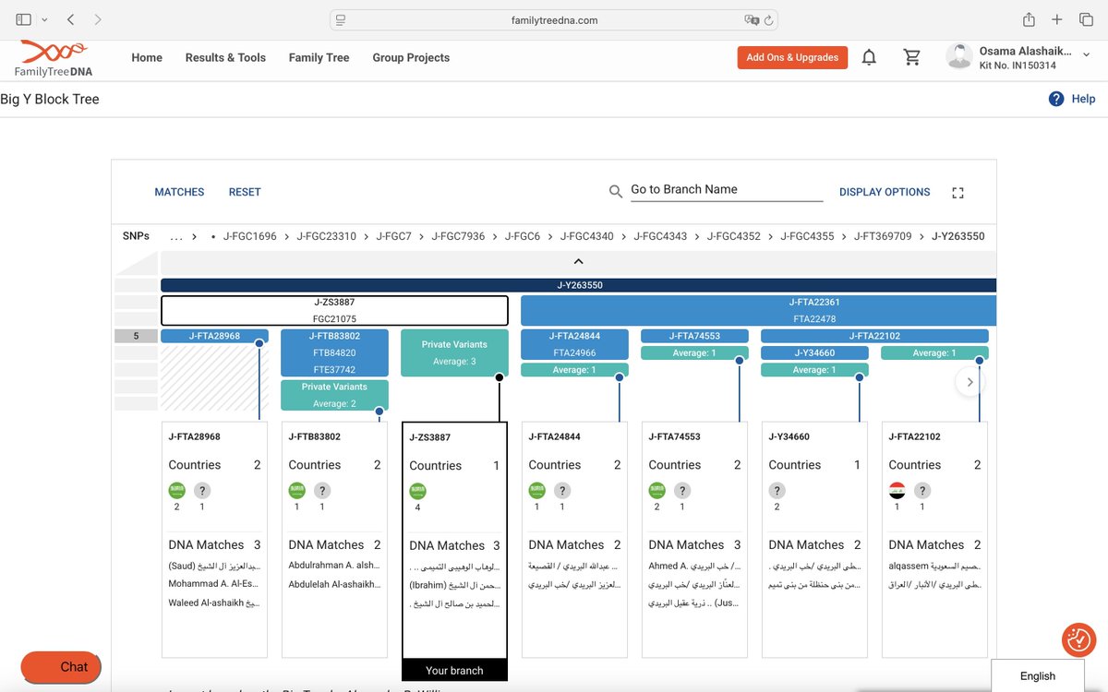The width and height of the screenshot is (1108, 692).
Task: Click the J-FTA28968 blue branch block
Action: click(214, 336)
